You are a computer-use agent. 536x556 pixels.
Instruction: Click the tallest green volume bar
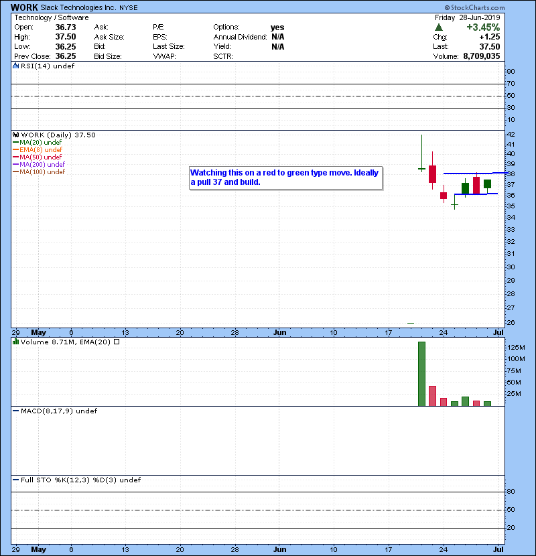coord(422,374)
